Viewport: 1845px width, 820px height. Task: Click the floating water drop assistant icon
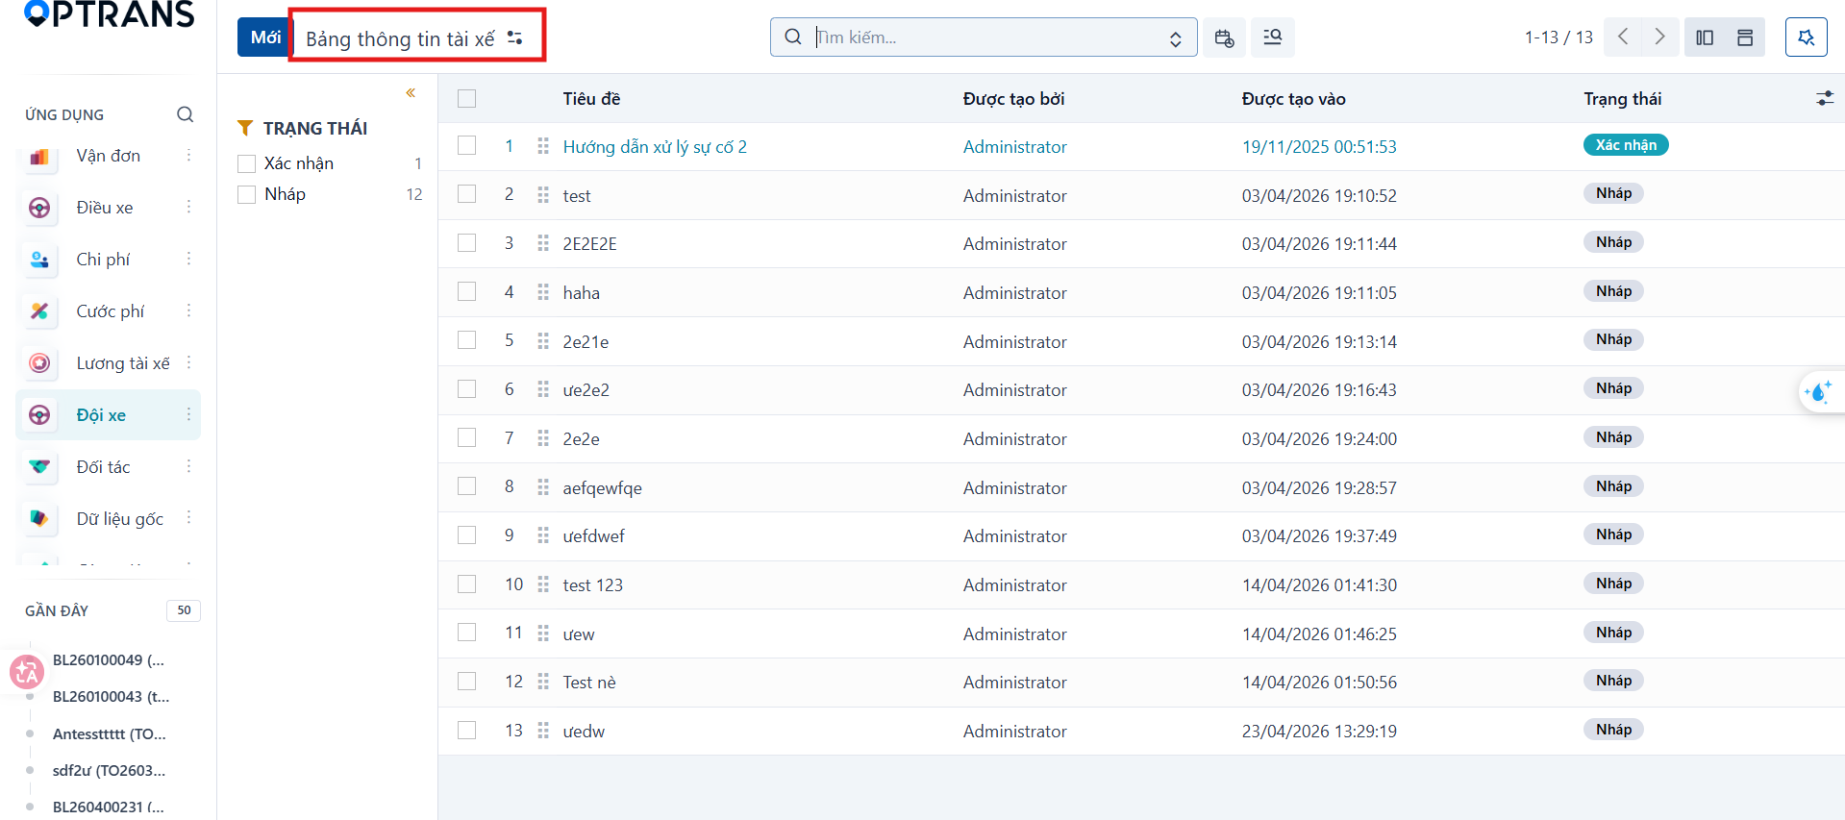[x=1819, y=391]
